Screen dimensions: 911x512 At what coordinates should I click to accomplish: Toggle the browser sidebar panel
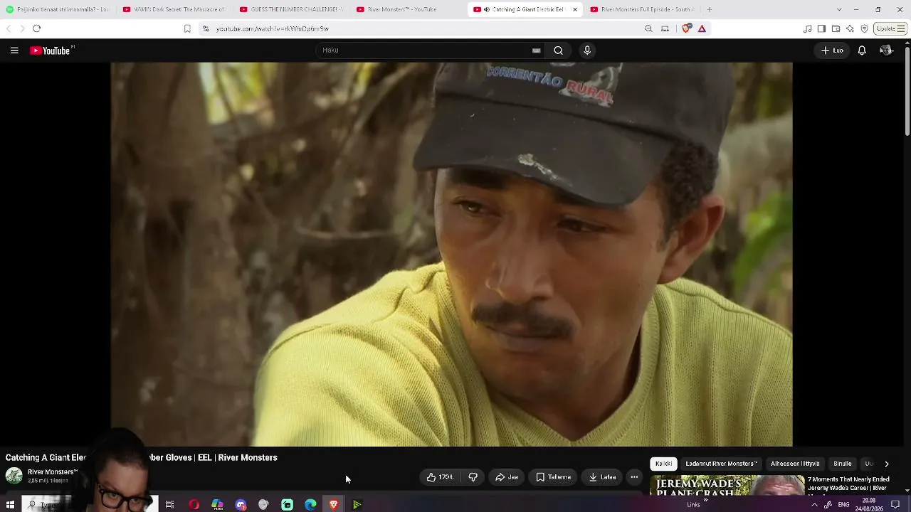[821, 28]
